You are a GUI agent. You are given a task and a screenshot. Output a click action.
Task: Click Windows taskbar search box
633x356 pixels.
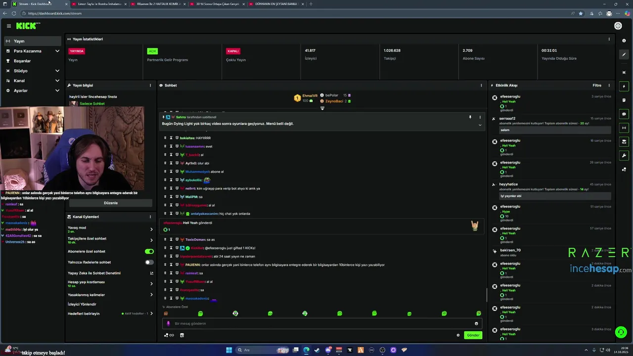(262, 350)
